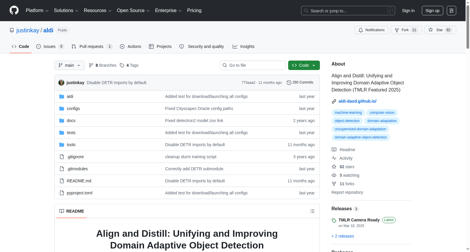470x252 pixels.
Task: Open the green Code dropdown button
Action: [x=304, y=65]
